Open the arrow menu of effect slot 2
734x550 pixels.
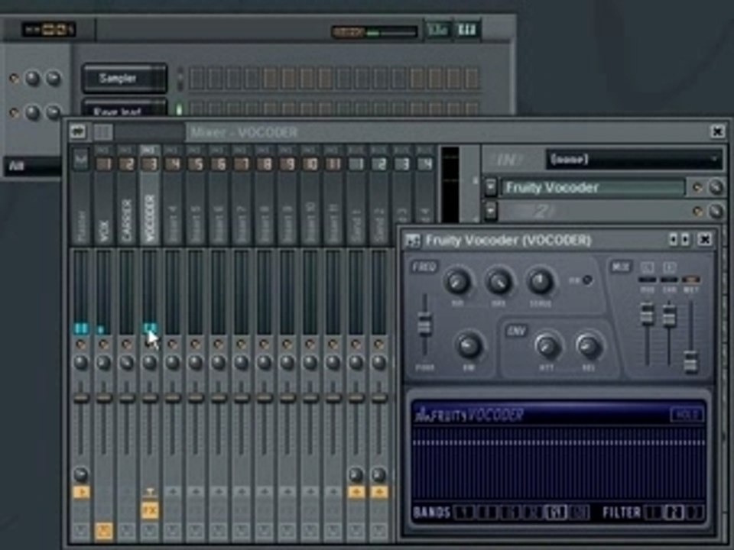click(490, 212)
